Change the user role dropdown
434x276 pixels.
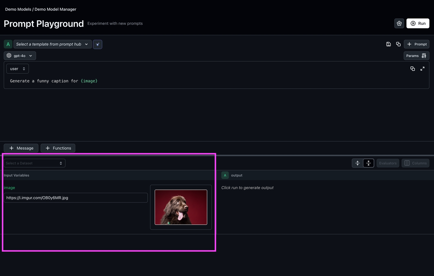coord(17,69)
